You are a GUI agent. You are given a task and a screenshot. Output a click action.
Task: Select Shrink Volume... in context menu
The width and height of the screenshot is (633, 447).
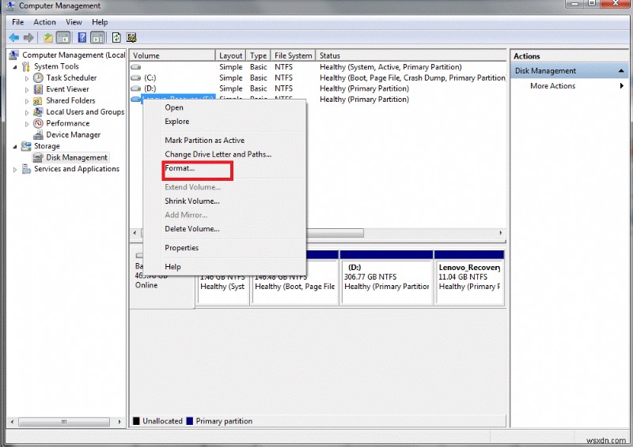191,201
